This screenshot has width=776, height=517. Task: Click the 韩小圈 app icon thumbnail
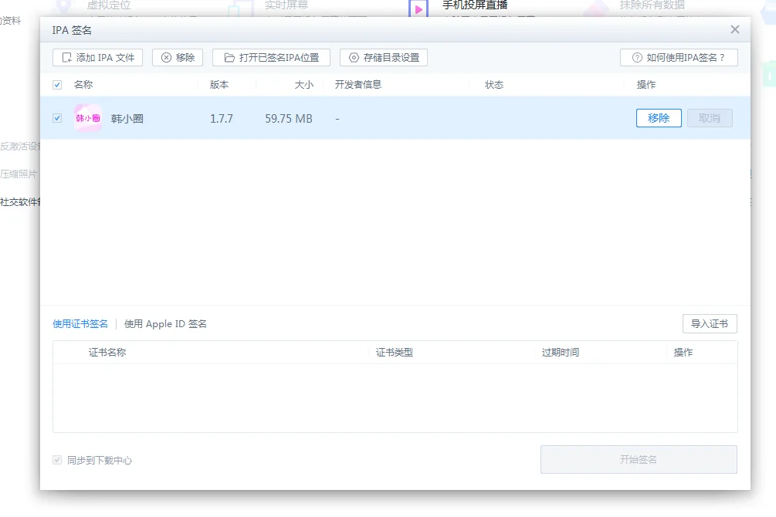(x=86, y=118)
